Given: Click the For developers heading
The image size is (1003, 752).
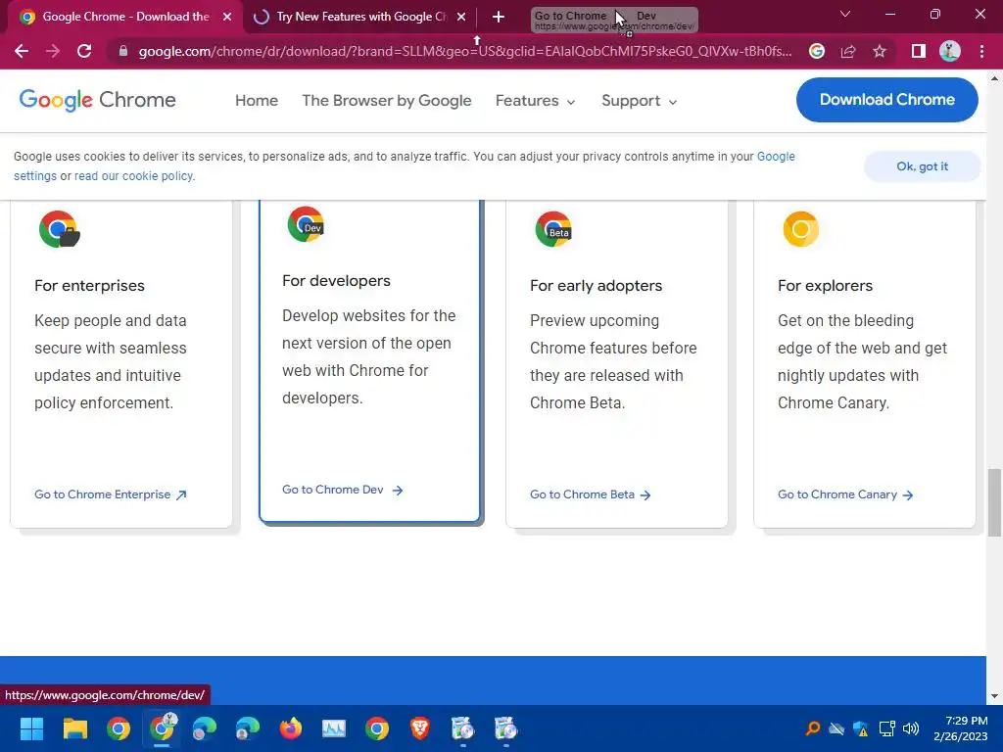Looking at the screenshot, I should tap(336, 281).
